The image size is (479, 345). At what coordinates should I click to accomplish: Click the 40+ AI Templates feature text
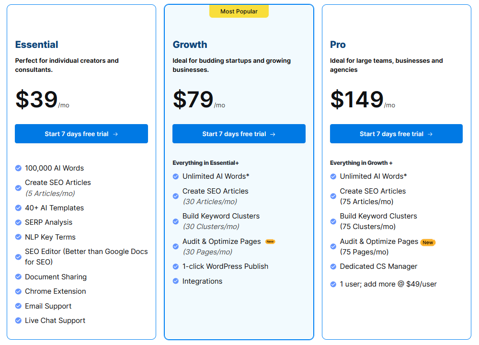pos(54,208)
